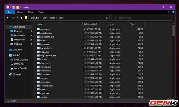Click the Back navigation arrow
The width and height of the screenshot is (179, 107).
pyautogui.click(x=8, y=18)
